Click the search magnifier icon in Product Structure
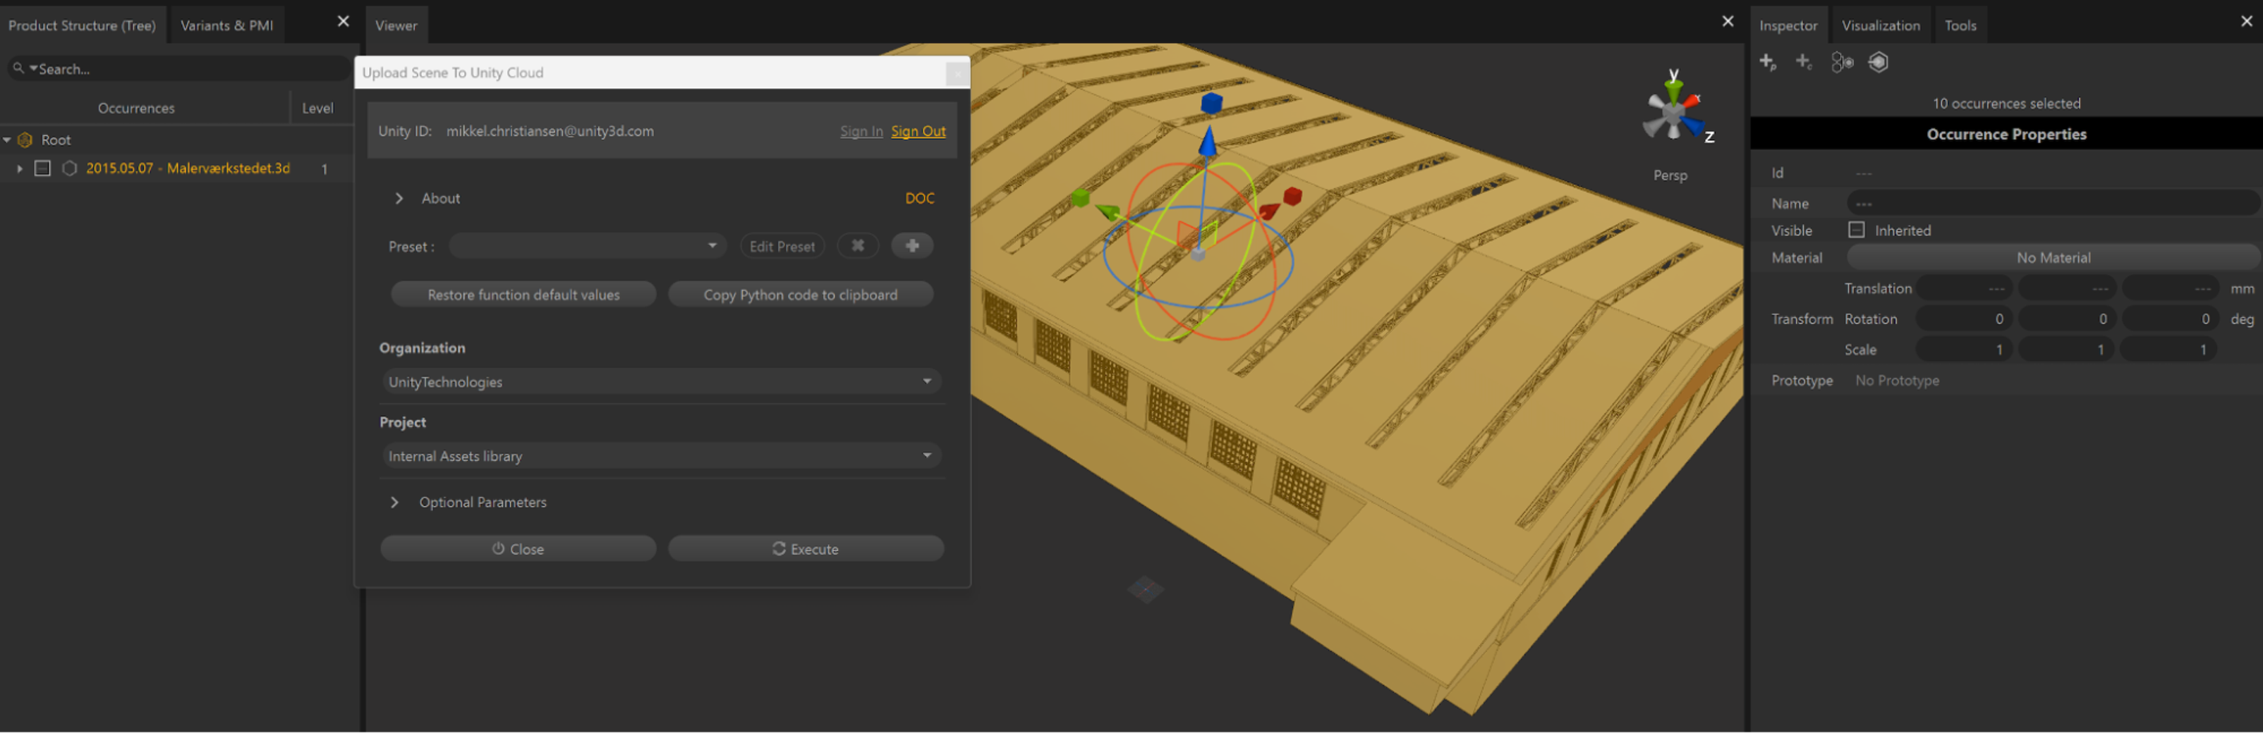The height and width of the screenshot is (733, 2263). tap(18, 68)
